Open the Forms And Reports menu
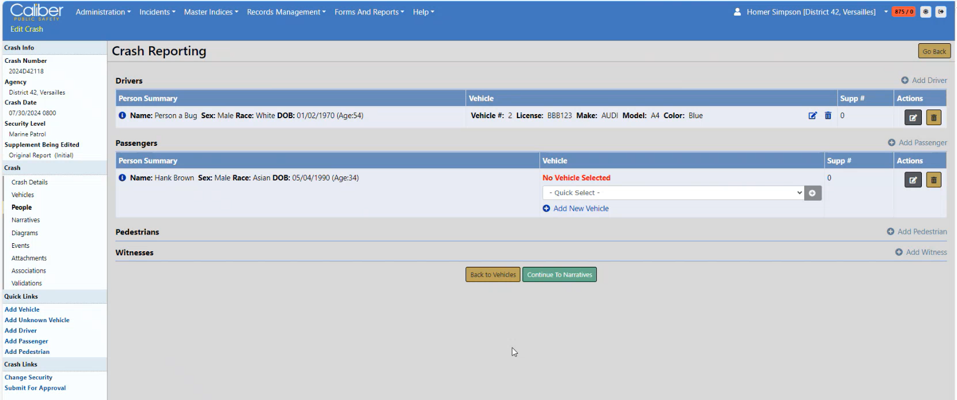The height and width of the screenshot is (400, 957). 369,12
